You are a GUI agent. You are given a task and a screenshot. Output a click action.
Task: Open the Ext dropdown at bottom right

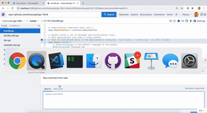(x=202, y=110)
